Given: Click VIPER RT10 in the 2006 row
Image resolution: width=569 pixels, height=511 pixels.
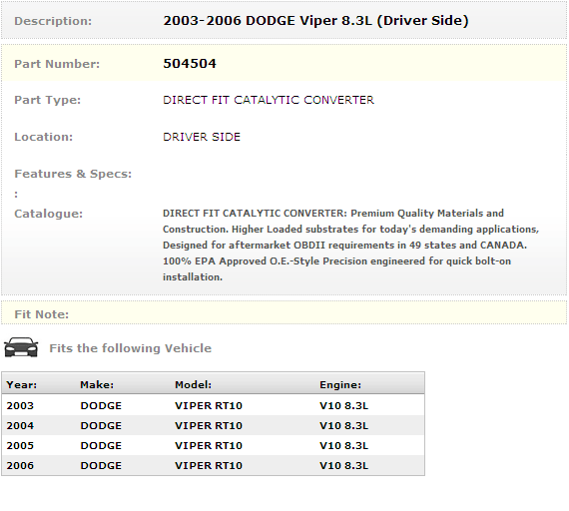Looking at the screenshot, I should 209,466.
